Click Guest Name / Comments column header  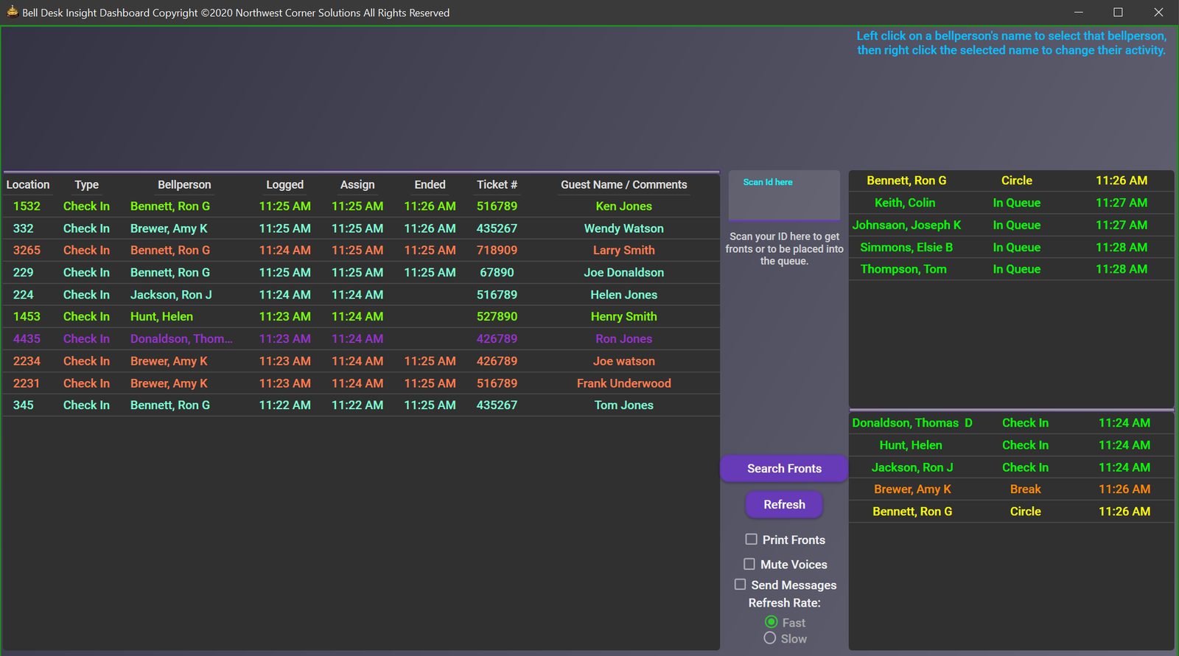623,184
